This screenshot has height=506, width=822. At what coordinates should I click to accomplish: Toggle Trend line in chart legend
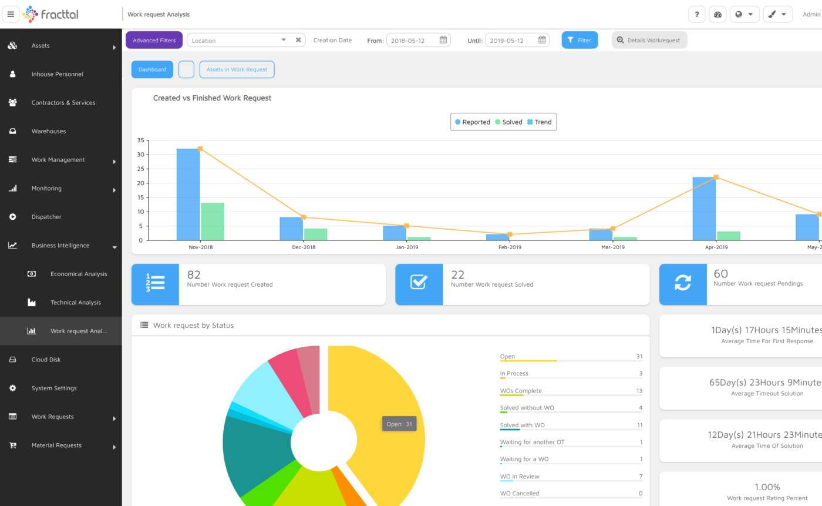(x=539, y=122)
